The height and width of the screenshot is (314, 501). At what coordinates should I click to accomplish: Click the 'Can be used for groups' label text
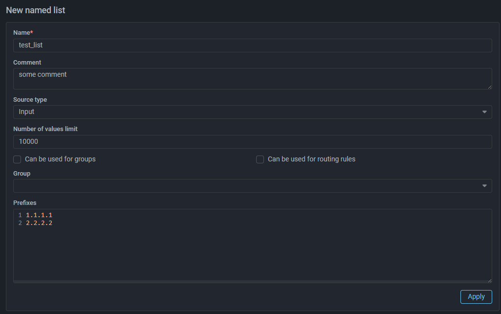coord(60,159)
